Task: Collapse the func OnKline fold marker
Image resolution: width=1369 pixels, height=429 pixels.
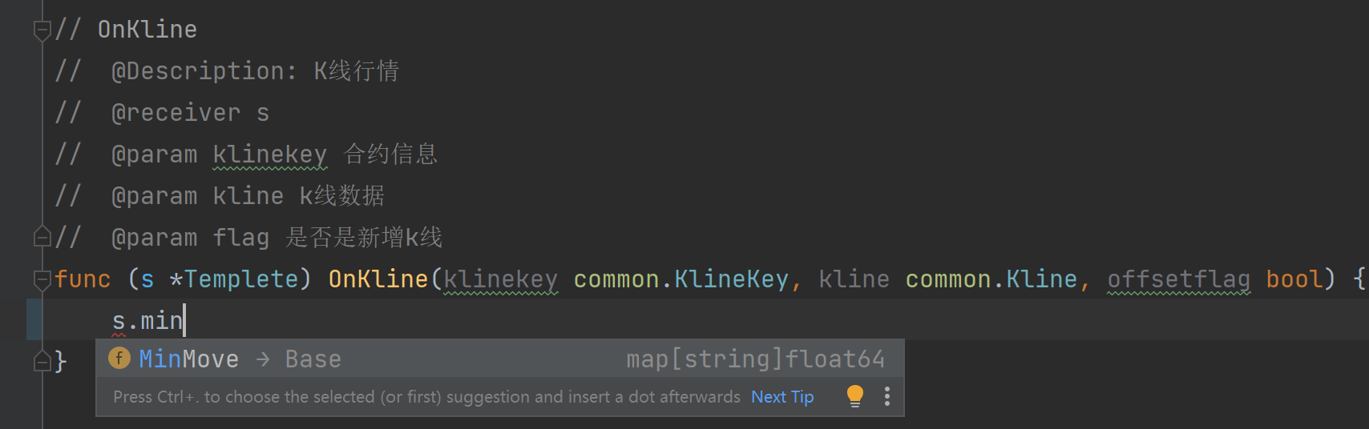Action: [x=42, y=279]
